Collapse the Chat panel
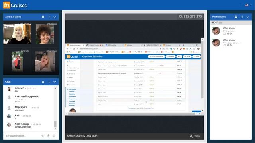The height and width of the screenshot is (143, 255). (x=55, y=82)
